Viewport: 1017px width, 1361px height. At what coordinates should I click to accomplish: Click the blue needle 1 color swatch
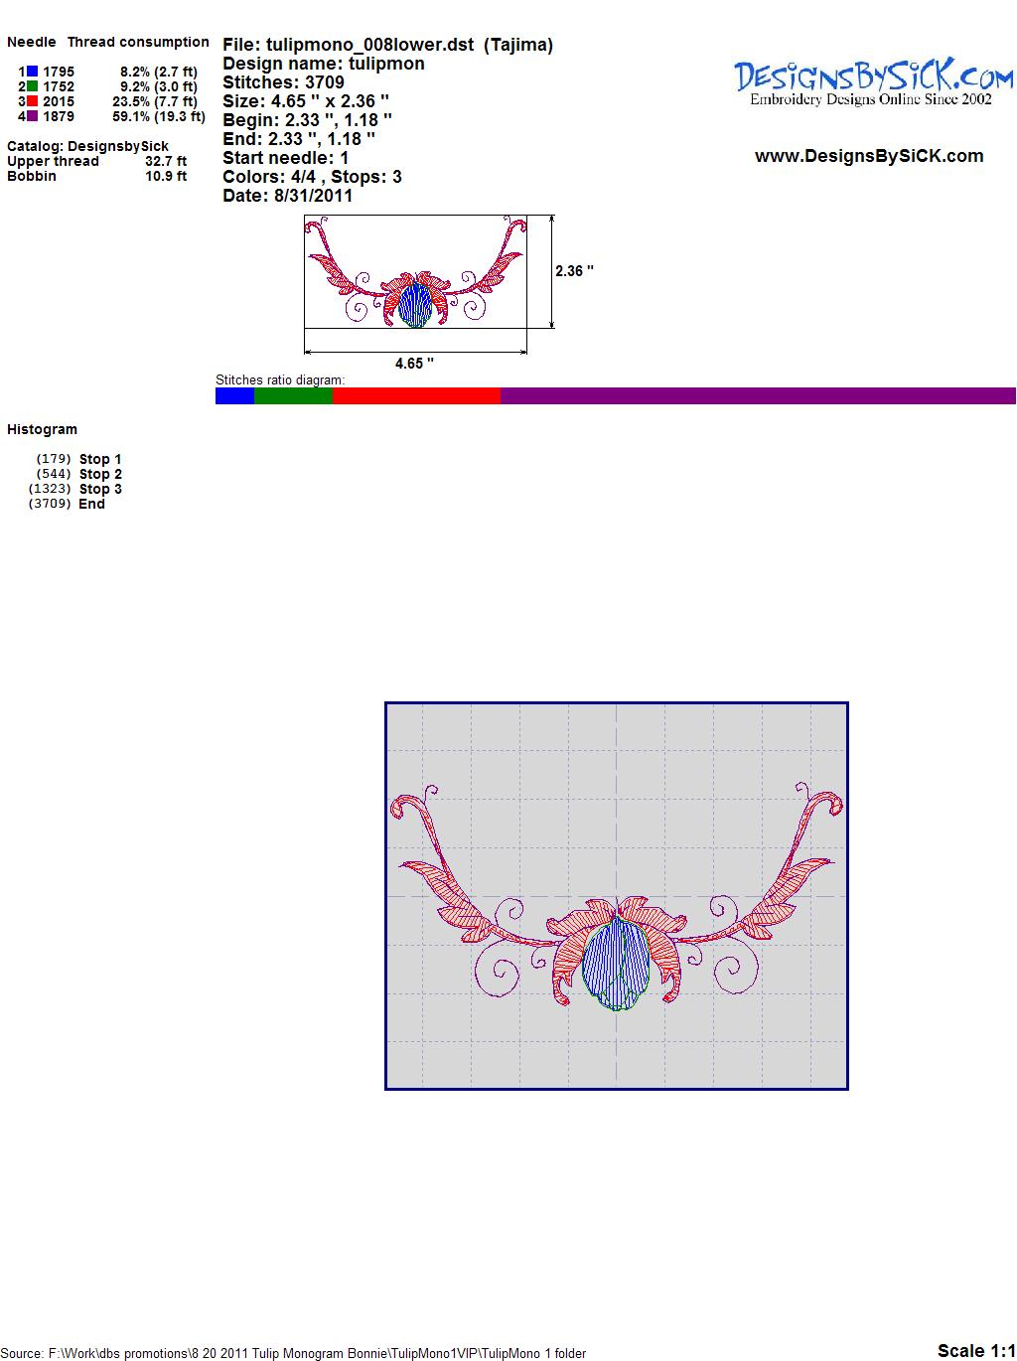[x=32, y=72]
